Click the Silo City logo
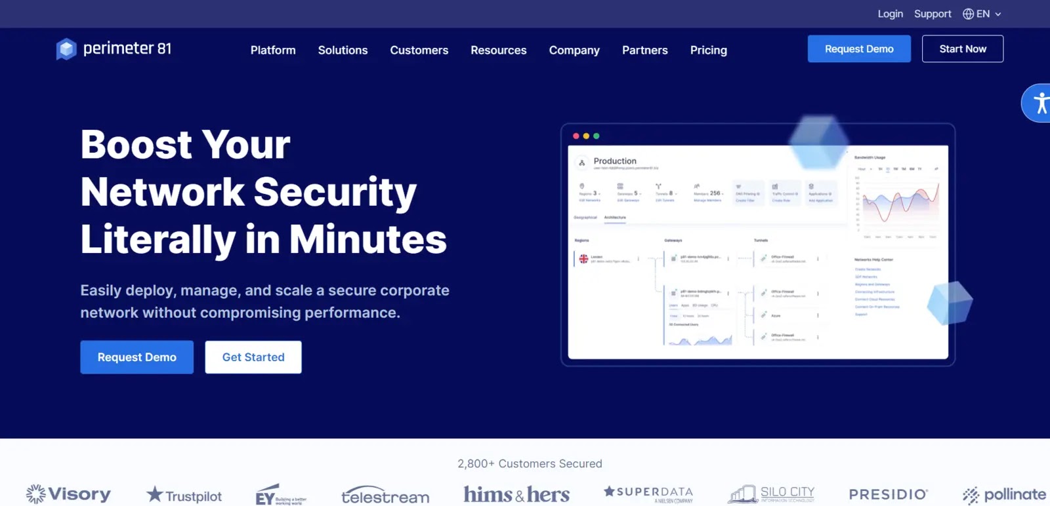 (x=771, y=494)
